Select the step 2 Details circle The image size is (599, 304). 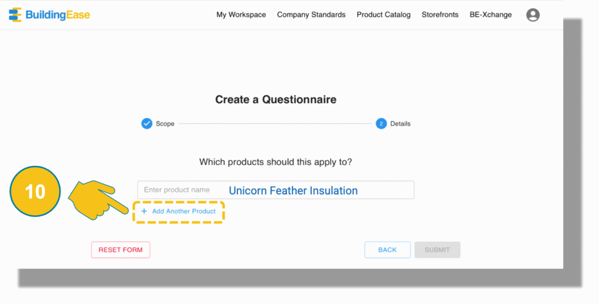pyautogui.click(x=381, y=124)
